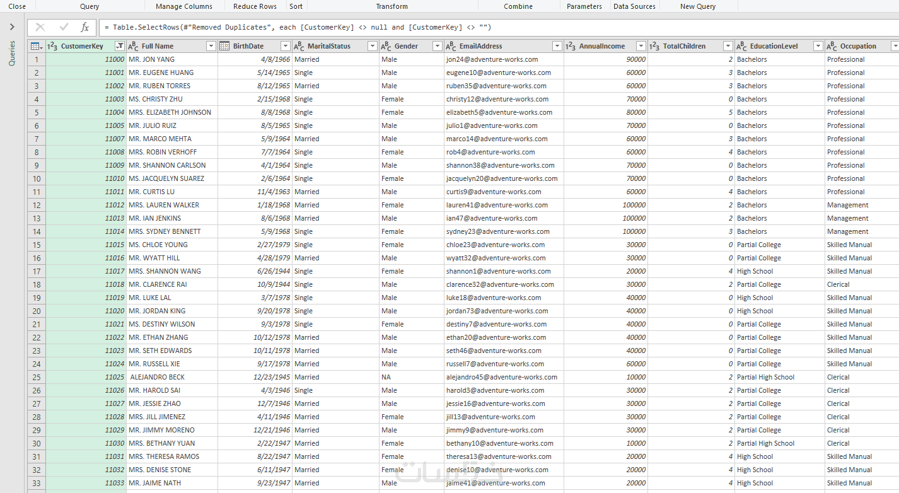Click the 123 data type icon of TotalChildren

click(x=654, y=46)
